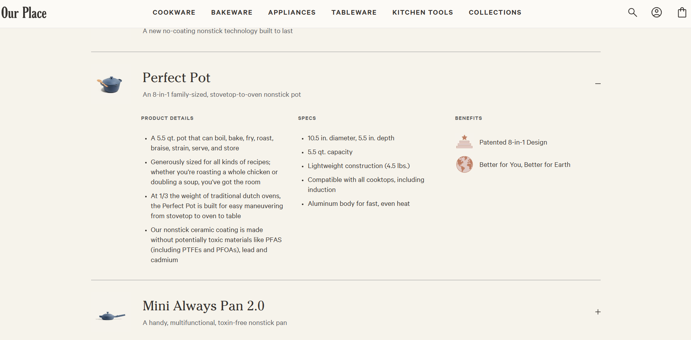Click 'A 5.5 qt. pot that can boil' bullet
The width and height of the screenshot is (691, 340).
(x=212, y=143)
